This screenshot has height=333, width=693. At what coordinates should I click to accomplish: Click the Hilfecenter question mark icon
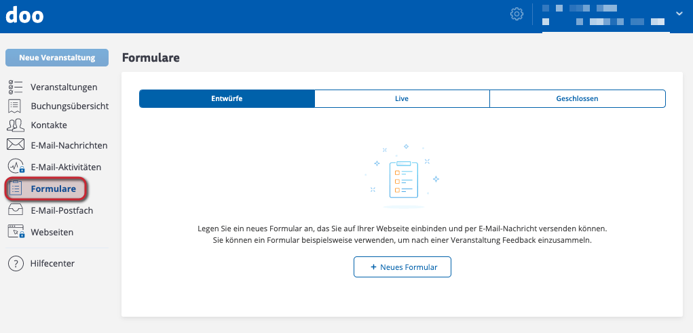click(x=15, y=263)
